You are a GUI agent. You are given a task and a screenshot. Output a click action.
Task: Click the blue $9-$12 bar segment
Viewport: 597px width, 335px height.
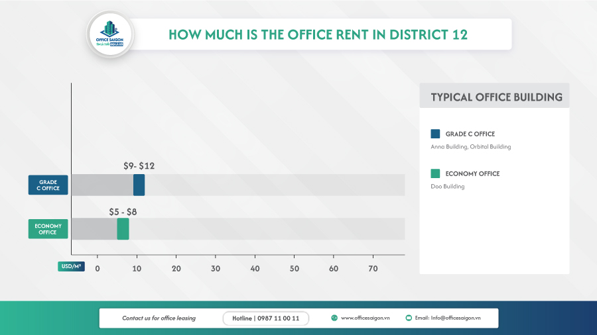139,185
